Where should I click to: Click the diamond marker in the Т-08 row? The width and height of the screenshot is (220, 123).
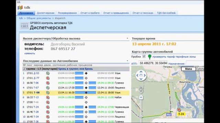pyautogui.click(x=86, y=93)
